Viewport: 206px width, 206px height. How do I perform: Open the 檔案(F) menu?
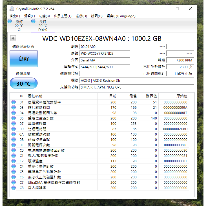15,16
